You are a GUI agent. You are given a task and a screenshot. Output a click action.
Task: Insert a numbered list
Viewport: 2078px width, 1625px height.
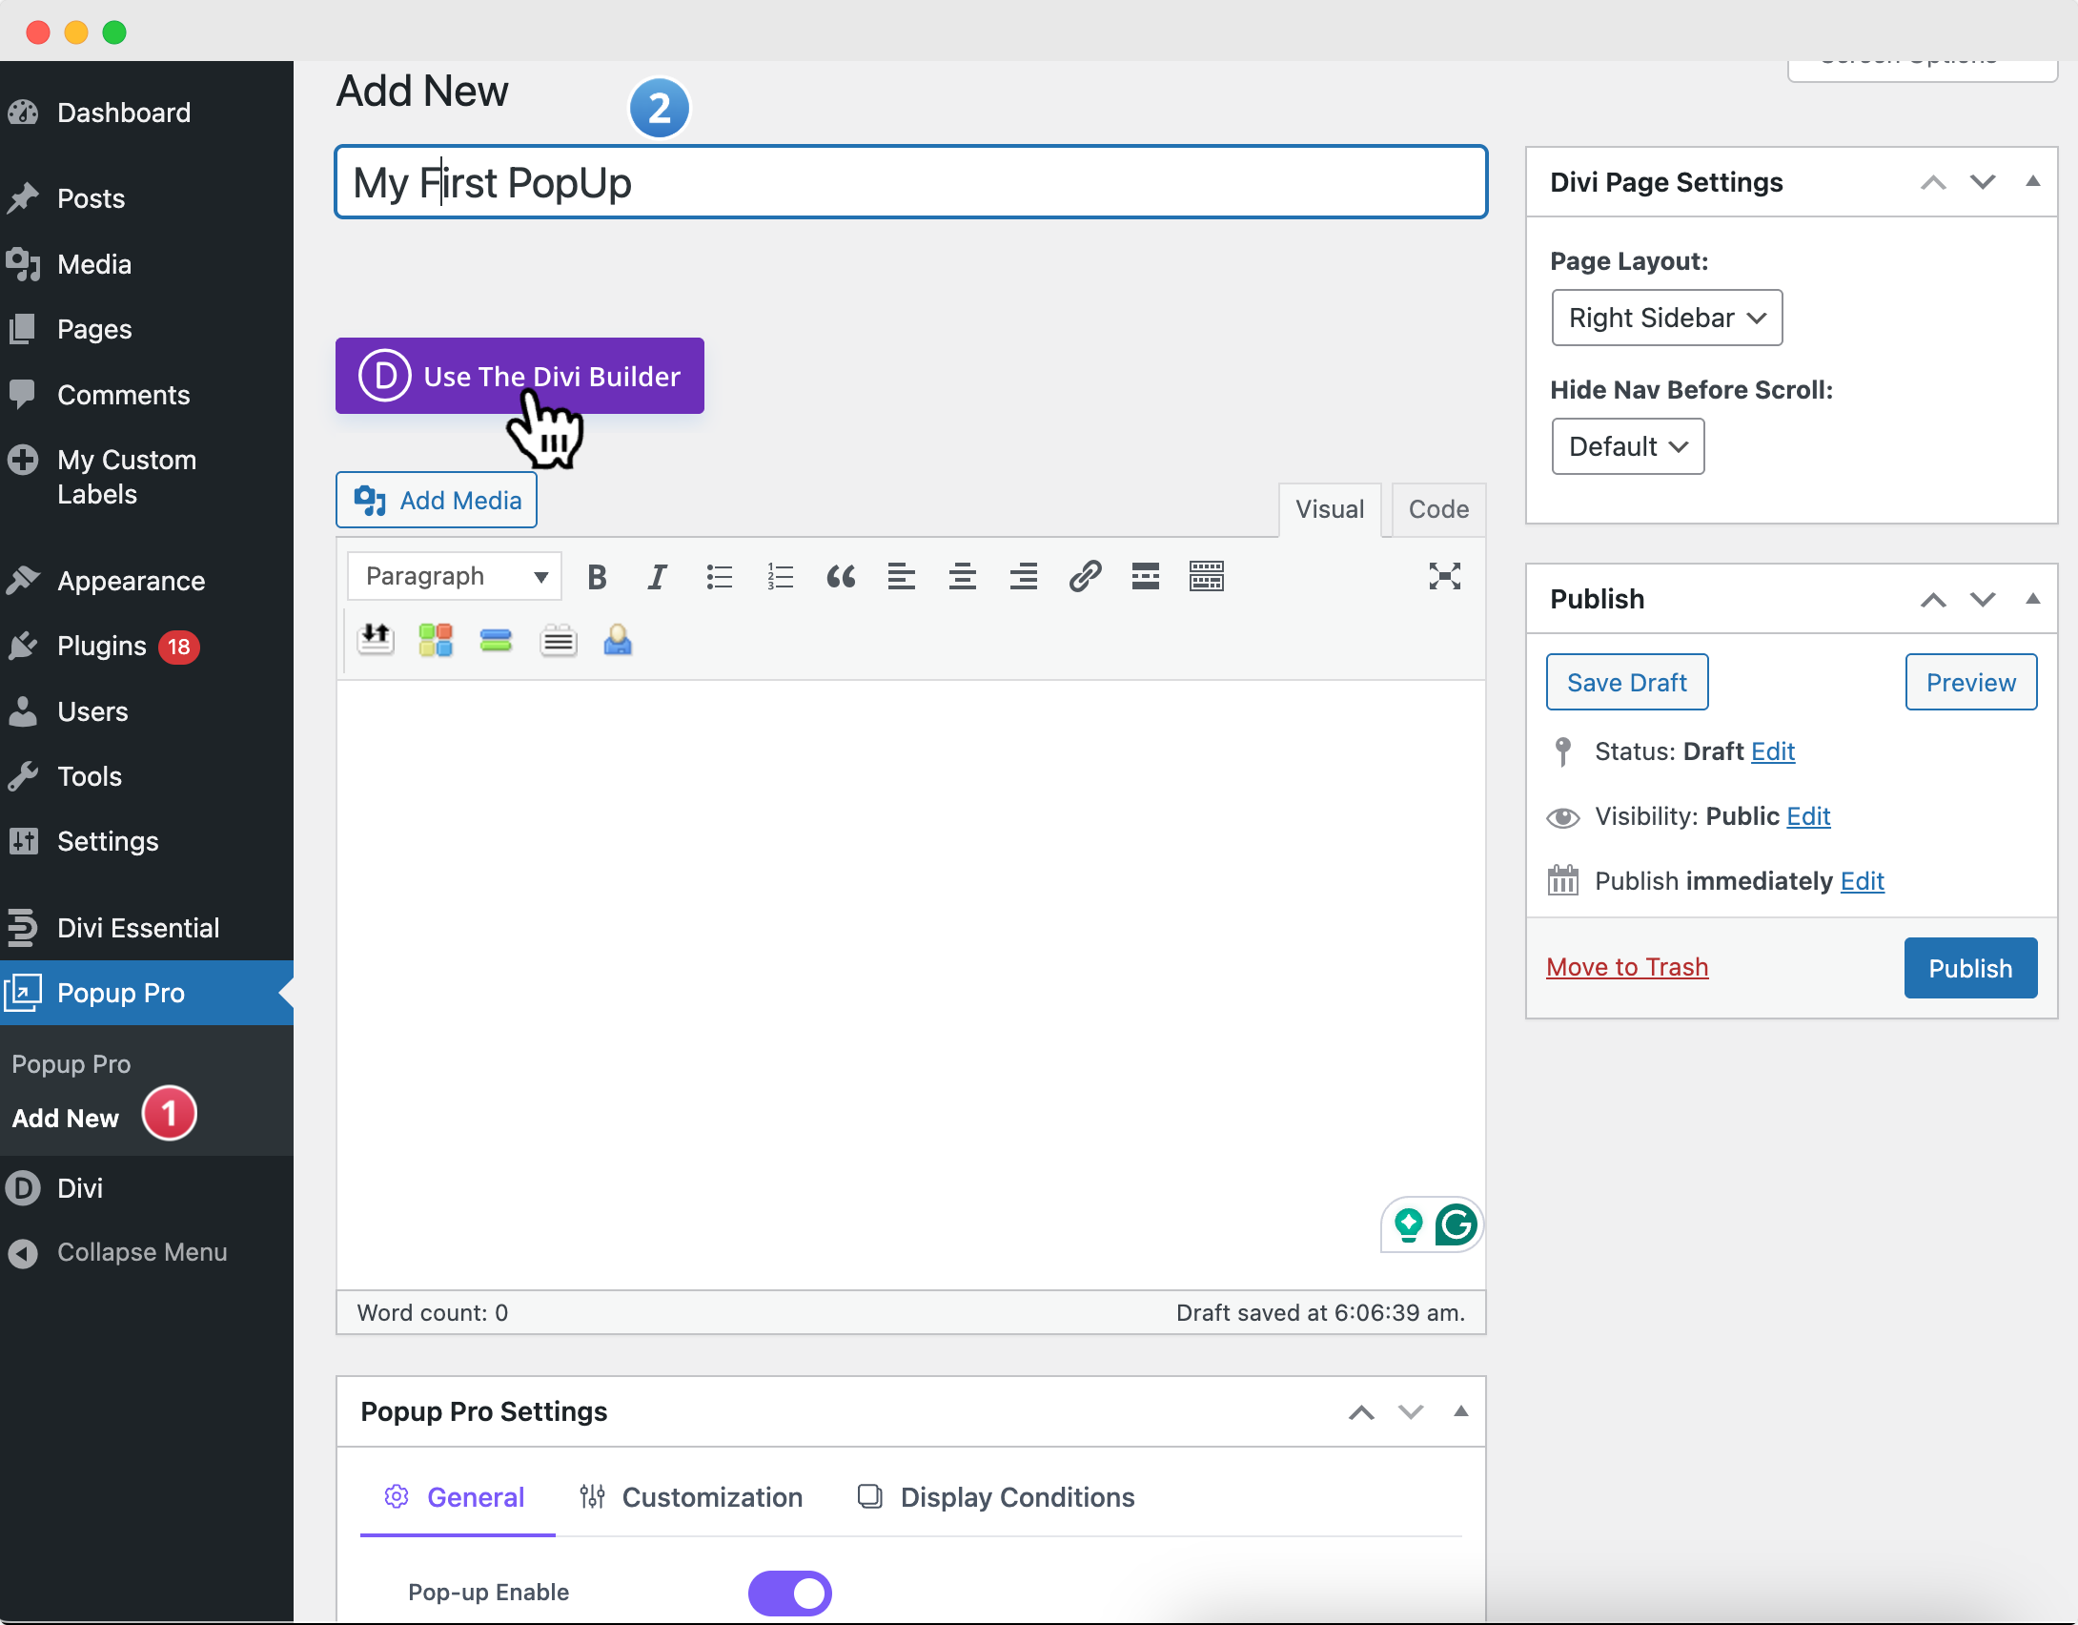click(780, 576)
